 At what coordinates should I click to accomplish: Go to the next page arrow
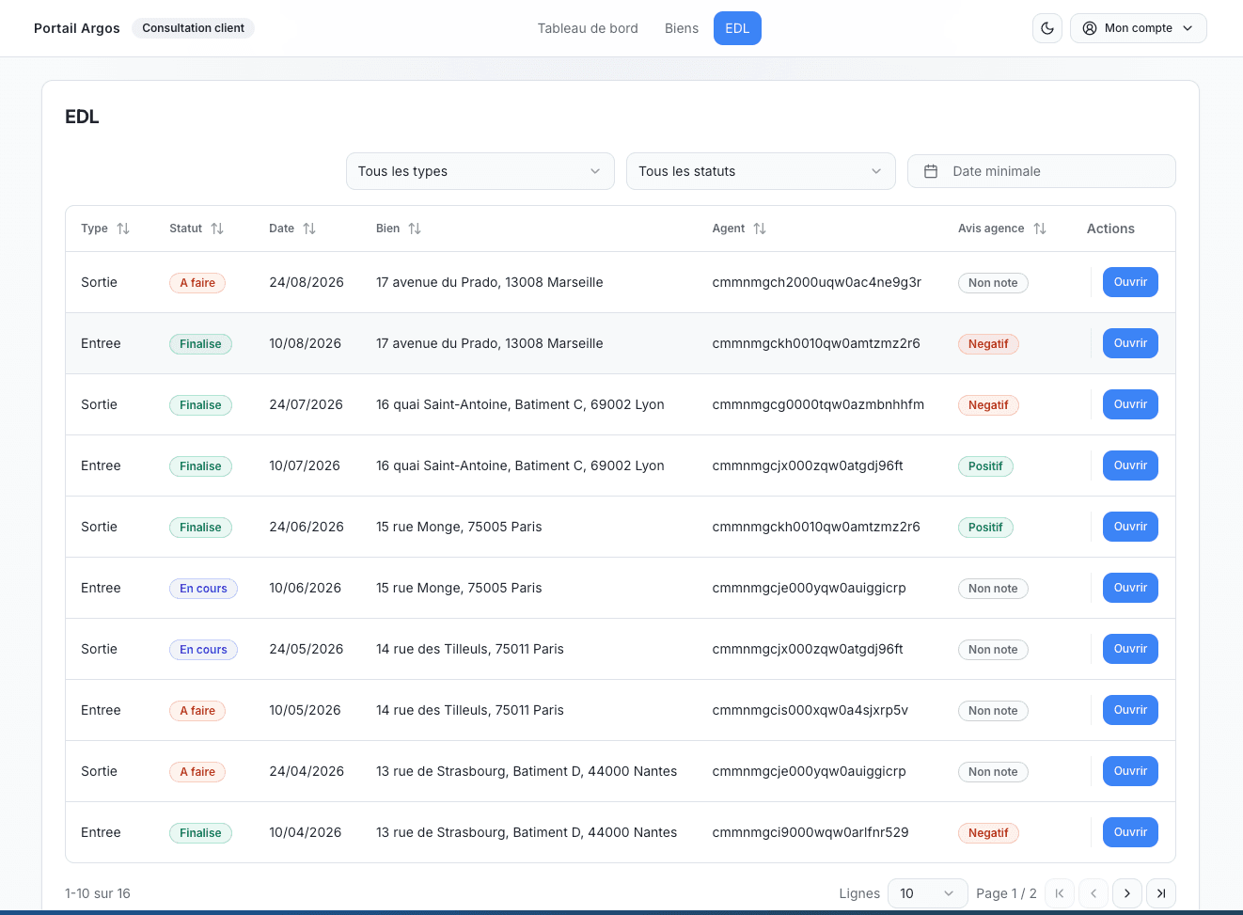(x=1126, y=893)
